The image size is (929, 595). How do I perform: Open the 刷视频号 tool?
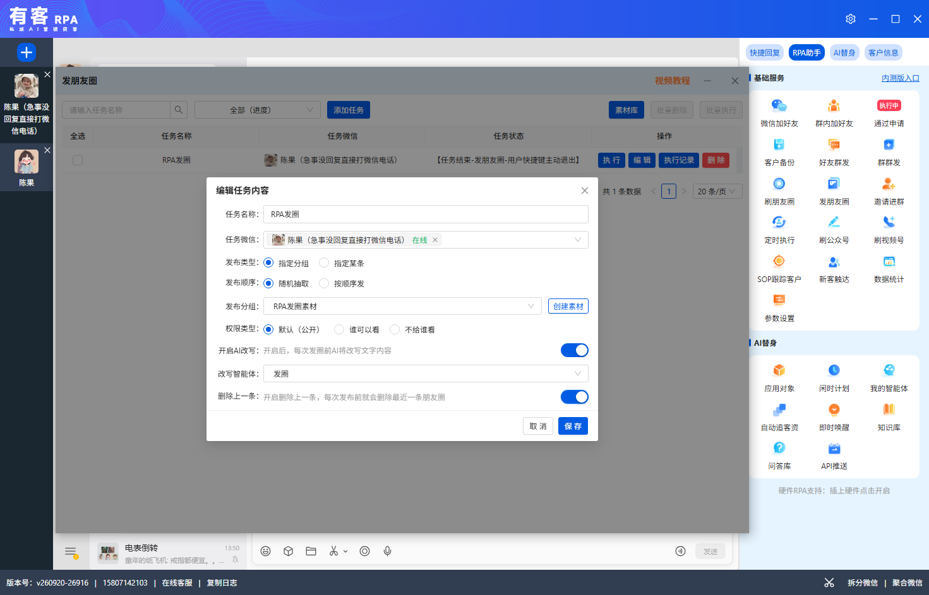point(889,230)
